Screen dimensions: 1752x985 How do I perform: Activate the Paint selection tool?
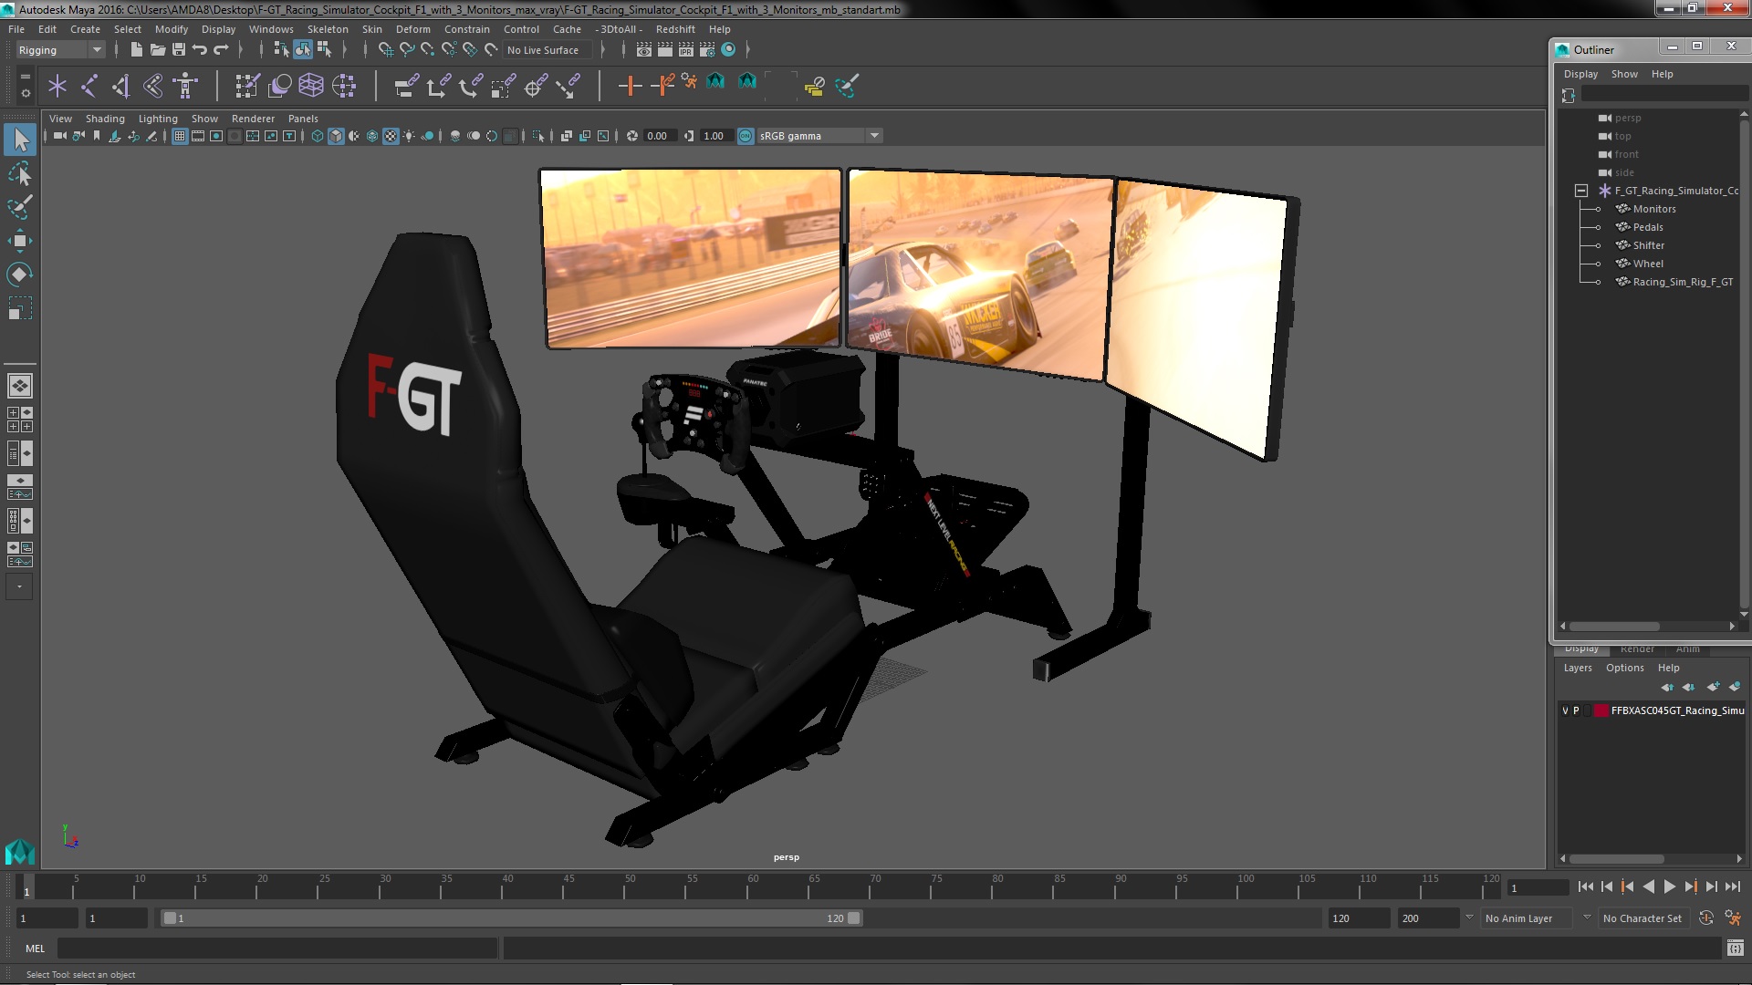point(20,207)
